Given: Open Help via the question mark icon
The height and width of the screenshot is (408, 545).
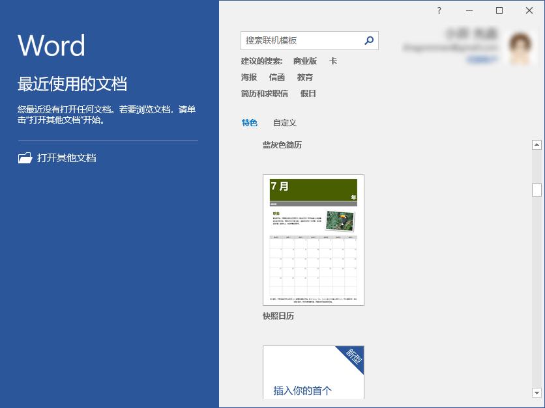Looking at the screenshot, I should (x=438, y=11).
